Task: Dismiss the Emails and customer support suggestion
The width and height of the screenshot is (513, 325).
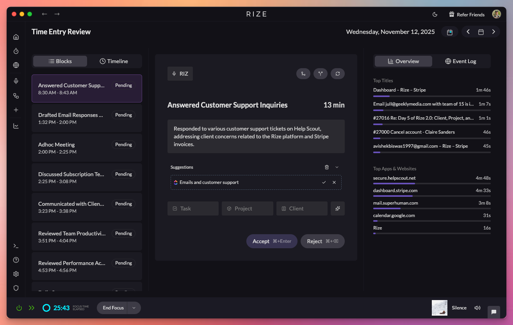Action: tap(334, 182)
